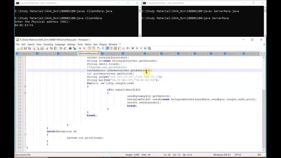The height and width of the screenshot is (158, 281).
Task: Open the Replace dialog icon
Action: [x=75, y=48]
